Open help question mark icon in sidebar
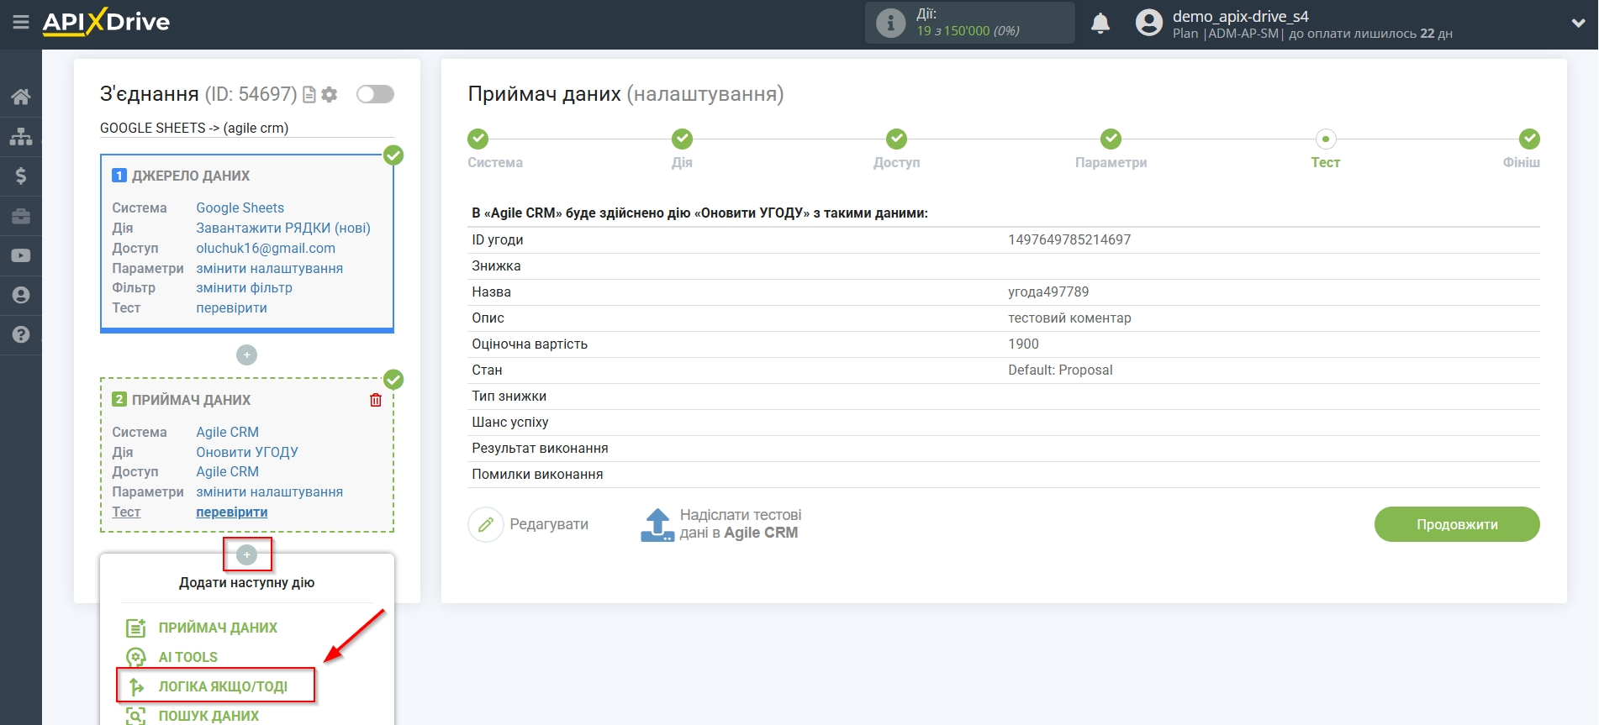 [21, 334]
